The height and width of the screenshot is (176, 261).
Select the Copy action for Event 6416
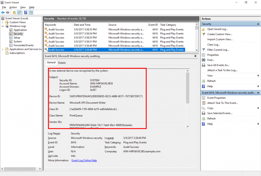coord(210,108)
